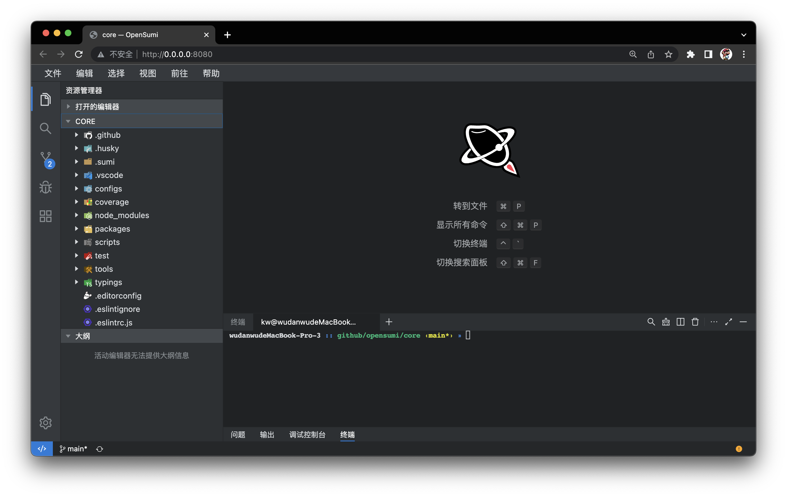Image resolution: width=787 pixels, height=497 pixels.
Task: Split the terminal pane
Action: click(680, 322)
